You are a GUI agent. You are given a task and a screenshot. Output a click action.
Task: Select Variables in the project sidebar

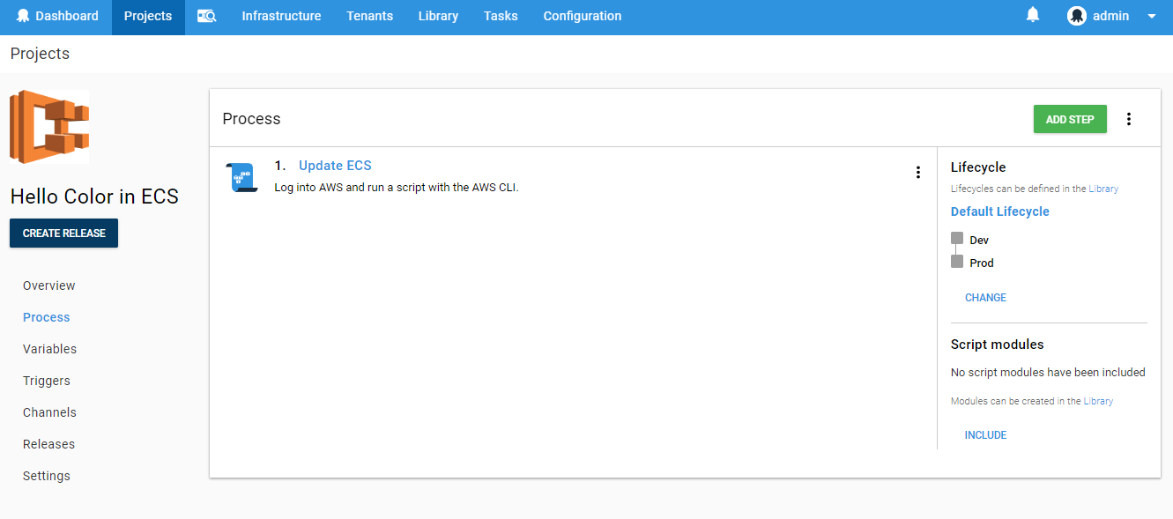(49, 349)
